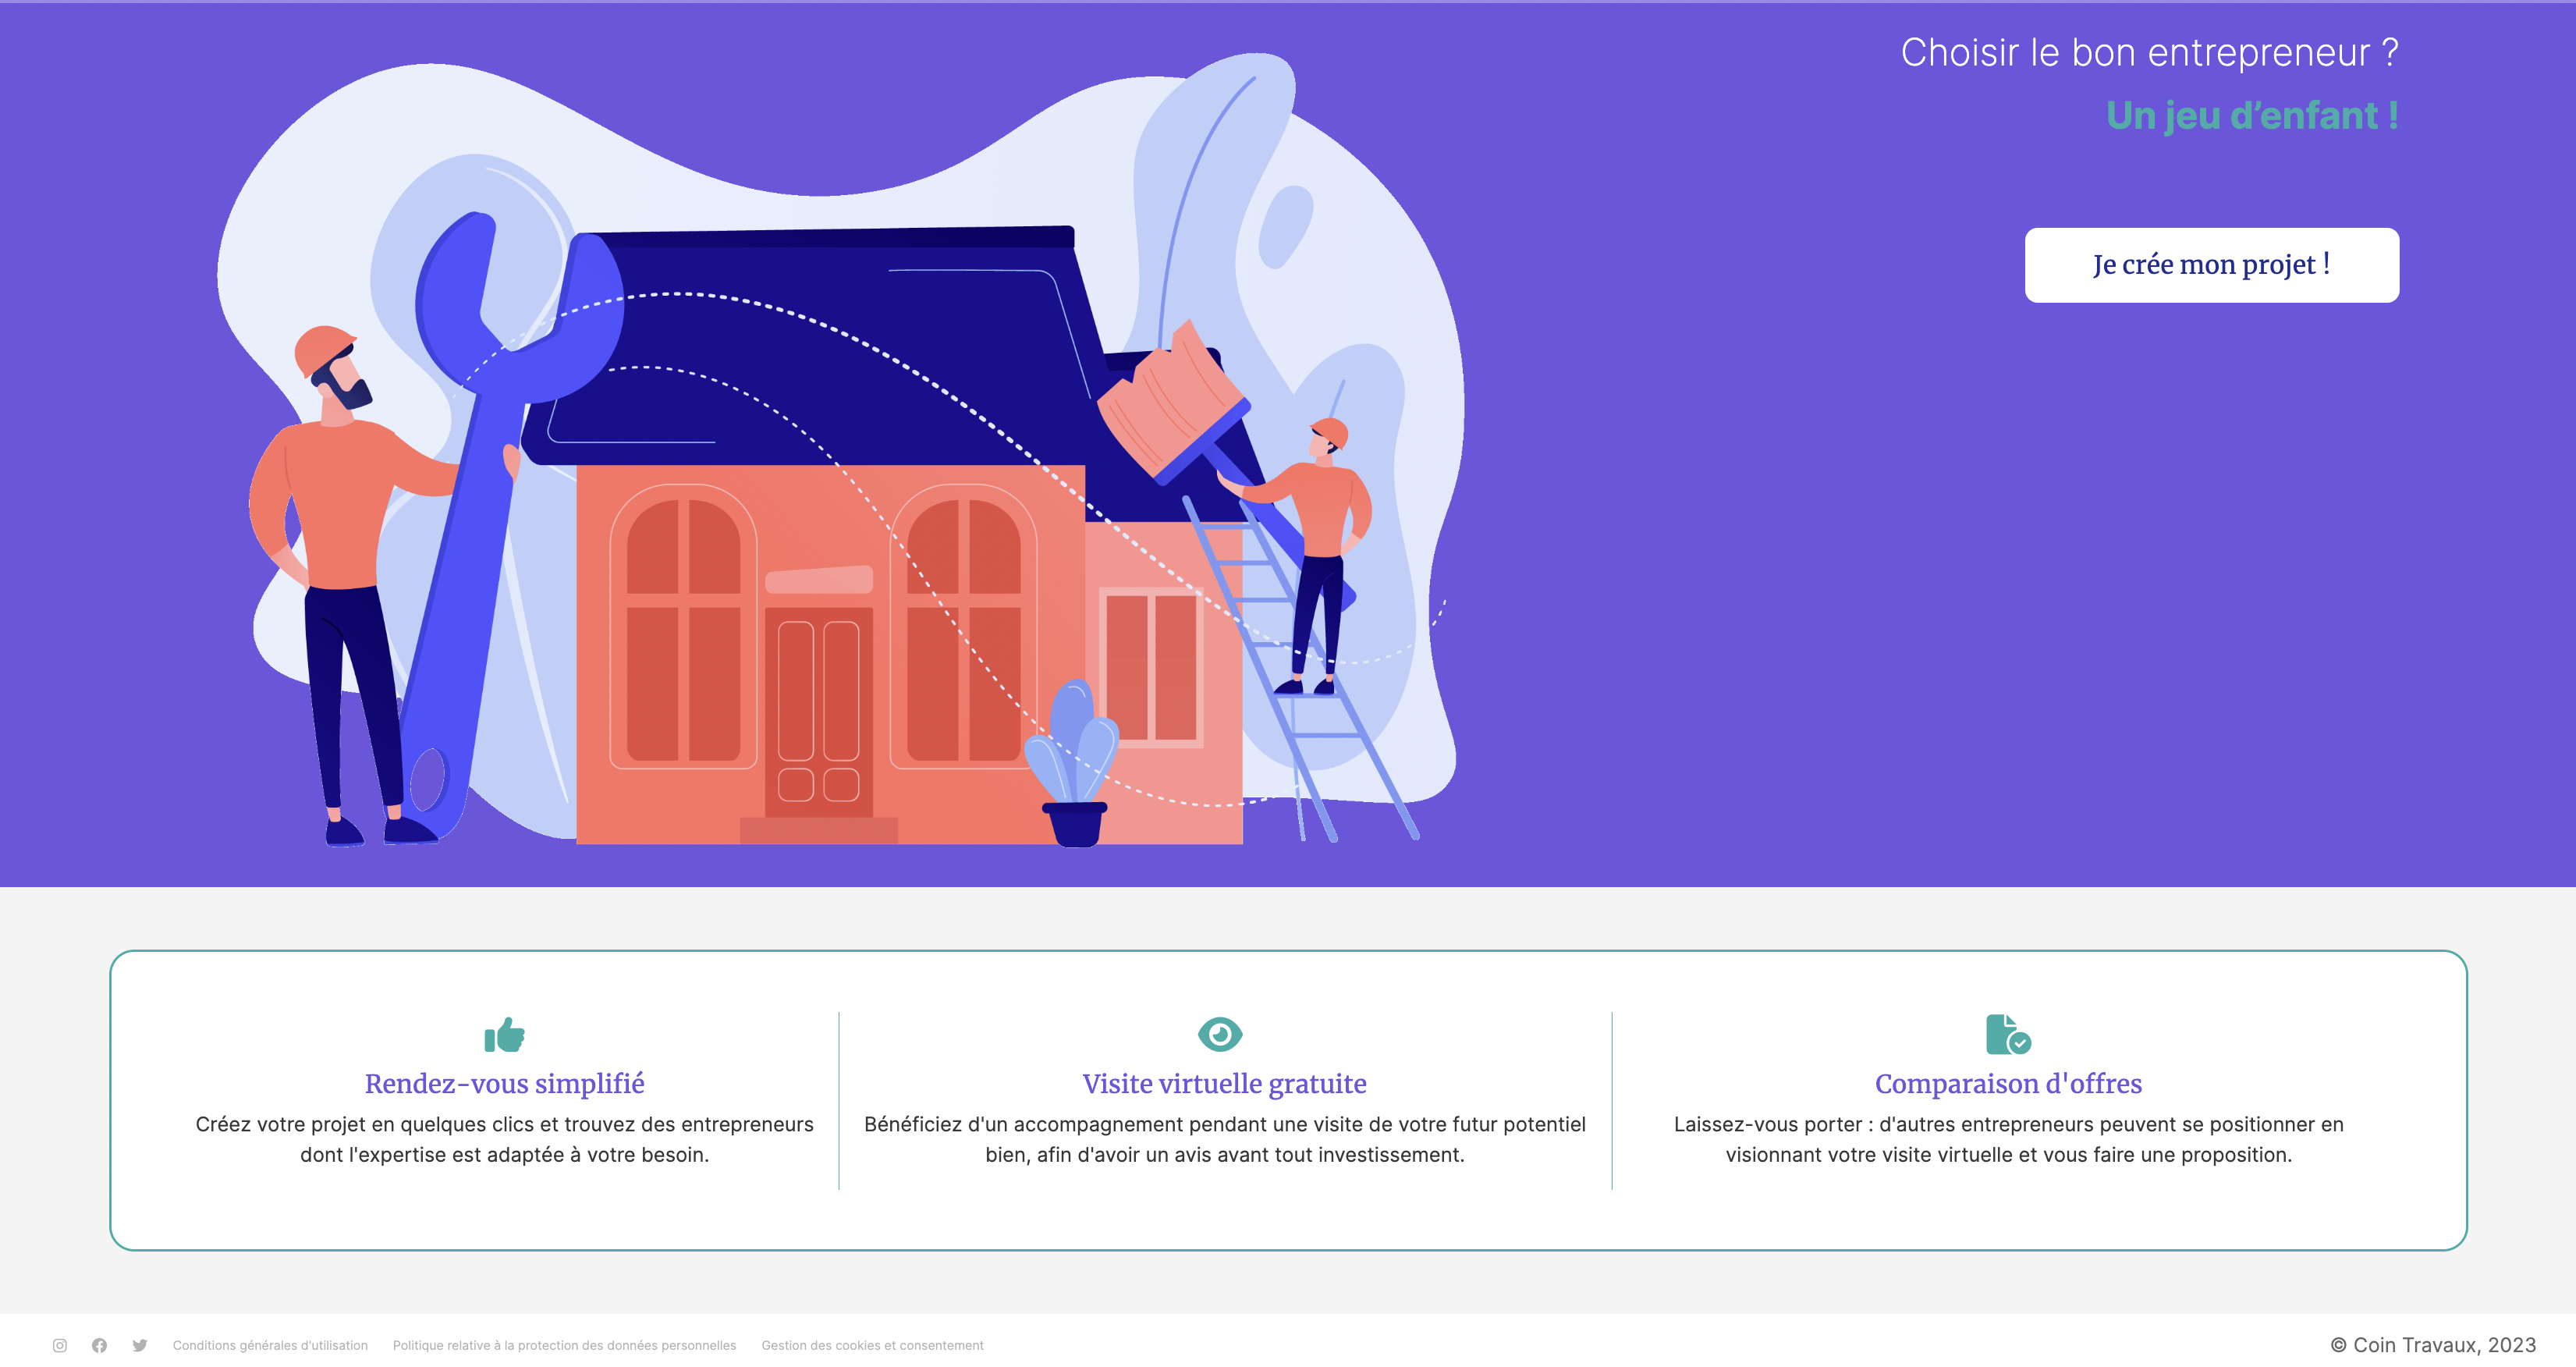The height and width of the screenshot is (1367, 2576).
Task: Click "Choisir le bon entrepreneur ?" headline
Action: coord(2149,53)
